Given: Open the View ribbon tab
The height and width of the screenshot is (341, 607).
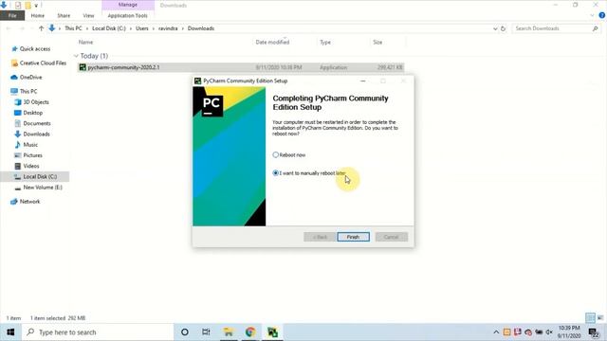Looking at the screenshot, I should tap(88, 15).
